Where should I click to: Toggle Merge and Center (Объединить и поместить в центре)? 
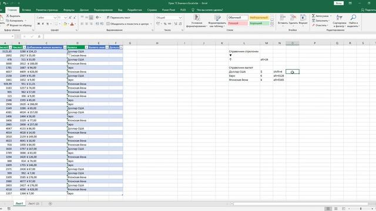point(128,23)
